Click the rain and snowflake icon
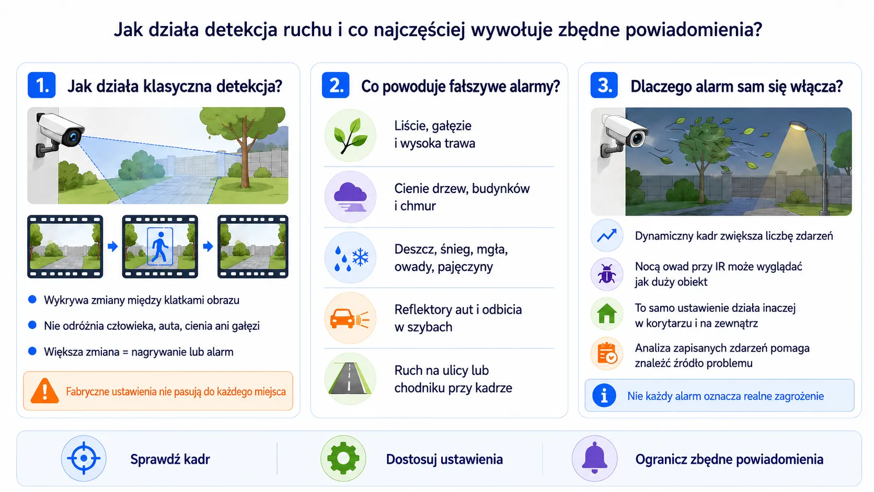The height and width of the screenshot is (492, 874). pos(350,257)
